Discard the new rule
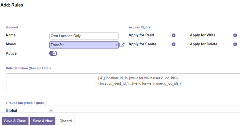Screen dimensions: 240x126 (66, 121)
